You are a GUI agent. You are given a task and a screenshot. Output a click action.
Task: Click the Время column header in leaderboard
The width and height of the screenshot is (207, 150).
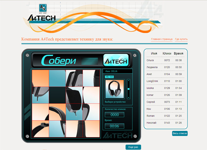178,54
